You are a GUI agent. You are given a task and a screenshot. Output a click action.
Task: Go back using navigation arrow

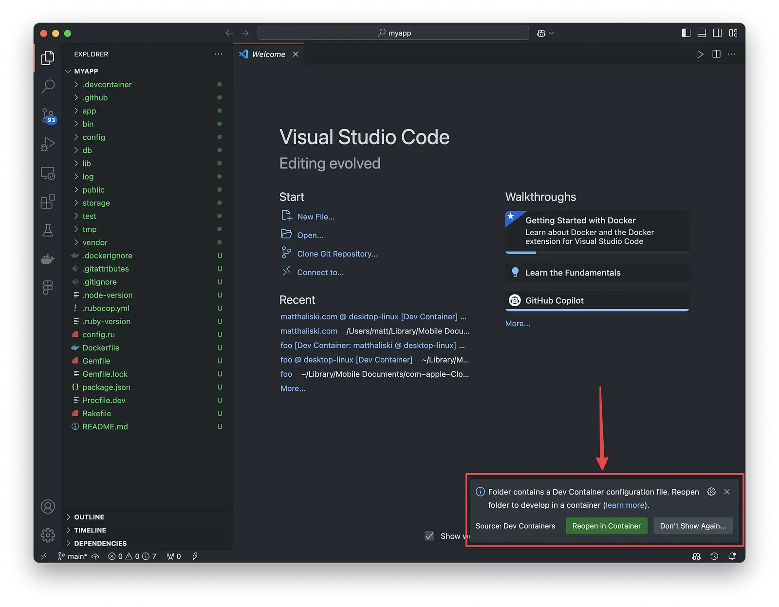tap(229, 33)
